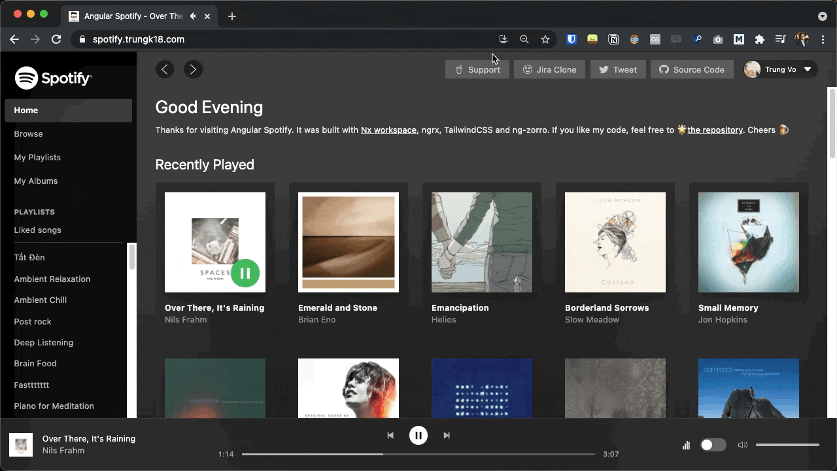Open the Source Code button
837x471 pixels.
[x=692, y=69]
